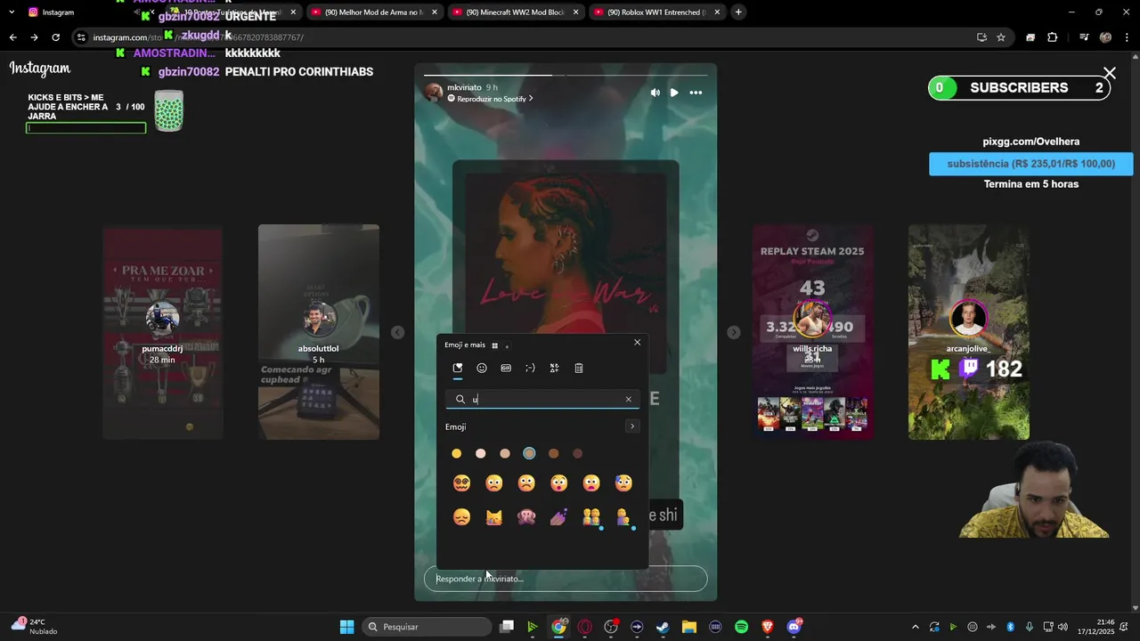Select the currently highlighted medium skin tone
This screenshot has height=641, width=1140.
[529, 453]
